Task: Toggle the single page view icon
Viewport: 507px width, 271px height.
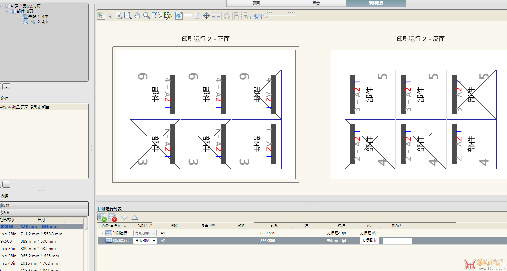Action: coord(197,16)
